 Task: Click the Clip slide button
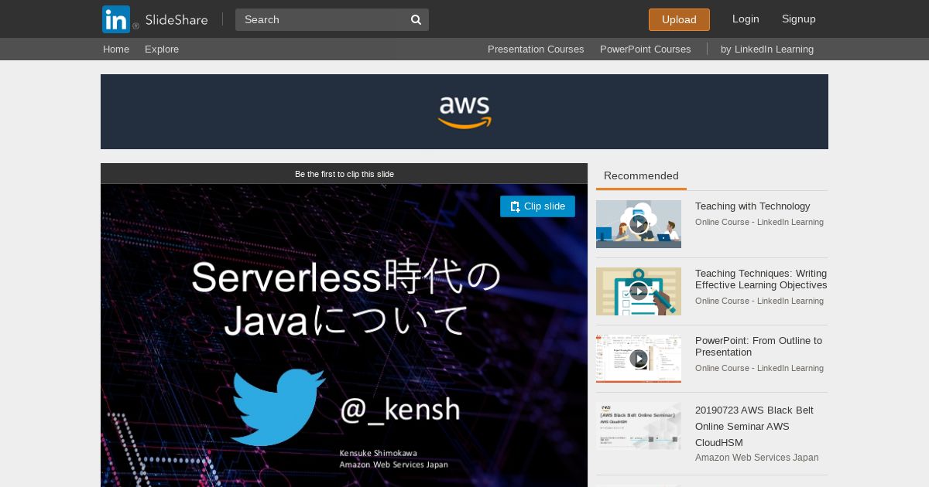[x=537, y=206]
